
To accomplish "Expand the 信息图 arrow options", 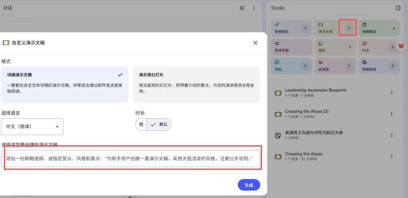I will click(x=349, y=66).
